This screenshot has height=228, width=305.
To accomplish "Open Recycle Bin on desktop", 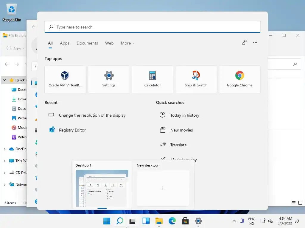I will [12, 13].
